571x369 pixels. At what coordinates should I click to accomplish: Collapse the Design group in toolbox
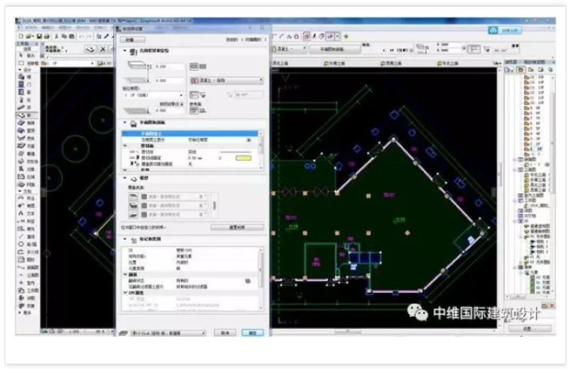pos(20,70)
